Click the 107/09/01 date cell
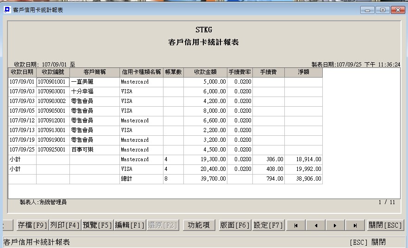Viewport: 408px width, 248px height. [22, 82]
